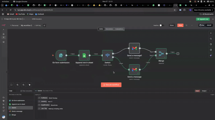Toggle the Inactive workflow activation switch
The image size is (215, 120).
point(162,25)
